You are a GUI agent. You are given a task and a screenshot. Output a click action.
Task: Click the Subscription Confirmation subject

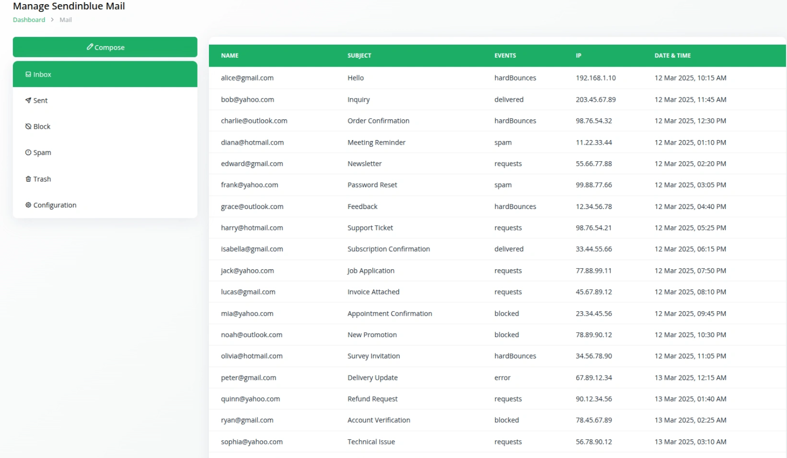pyautogui.click(x=389, y=249)
